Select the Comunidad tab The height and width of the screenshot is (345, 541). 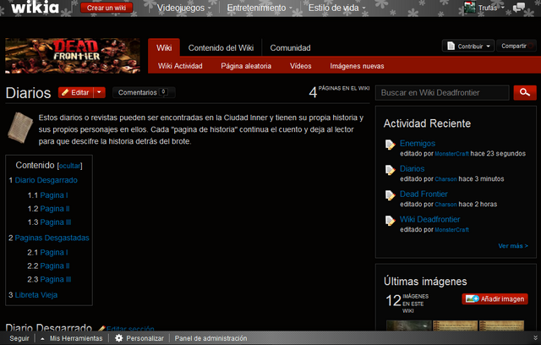point(290,47)
